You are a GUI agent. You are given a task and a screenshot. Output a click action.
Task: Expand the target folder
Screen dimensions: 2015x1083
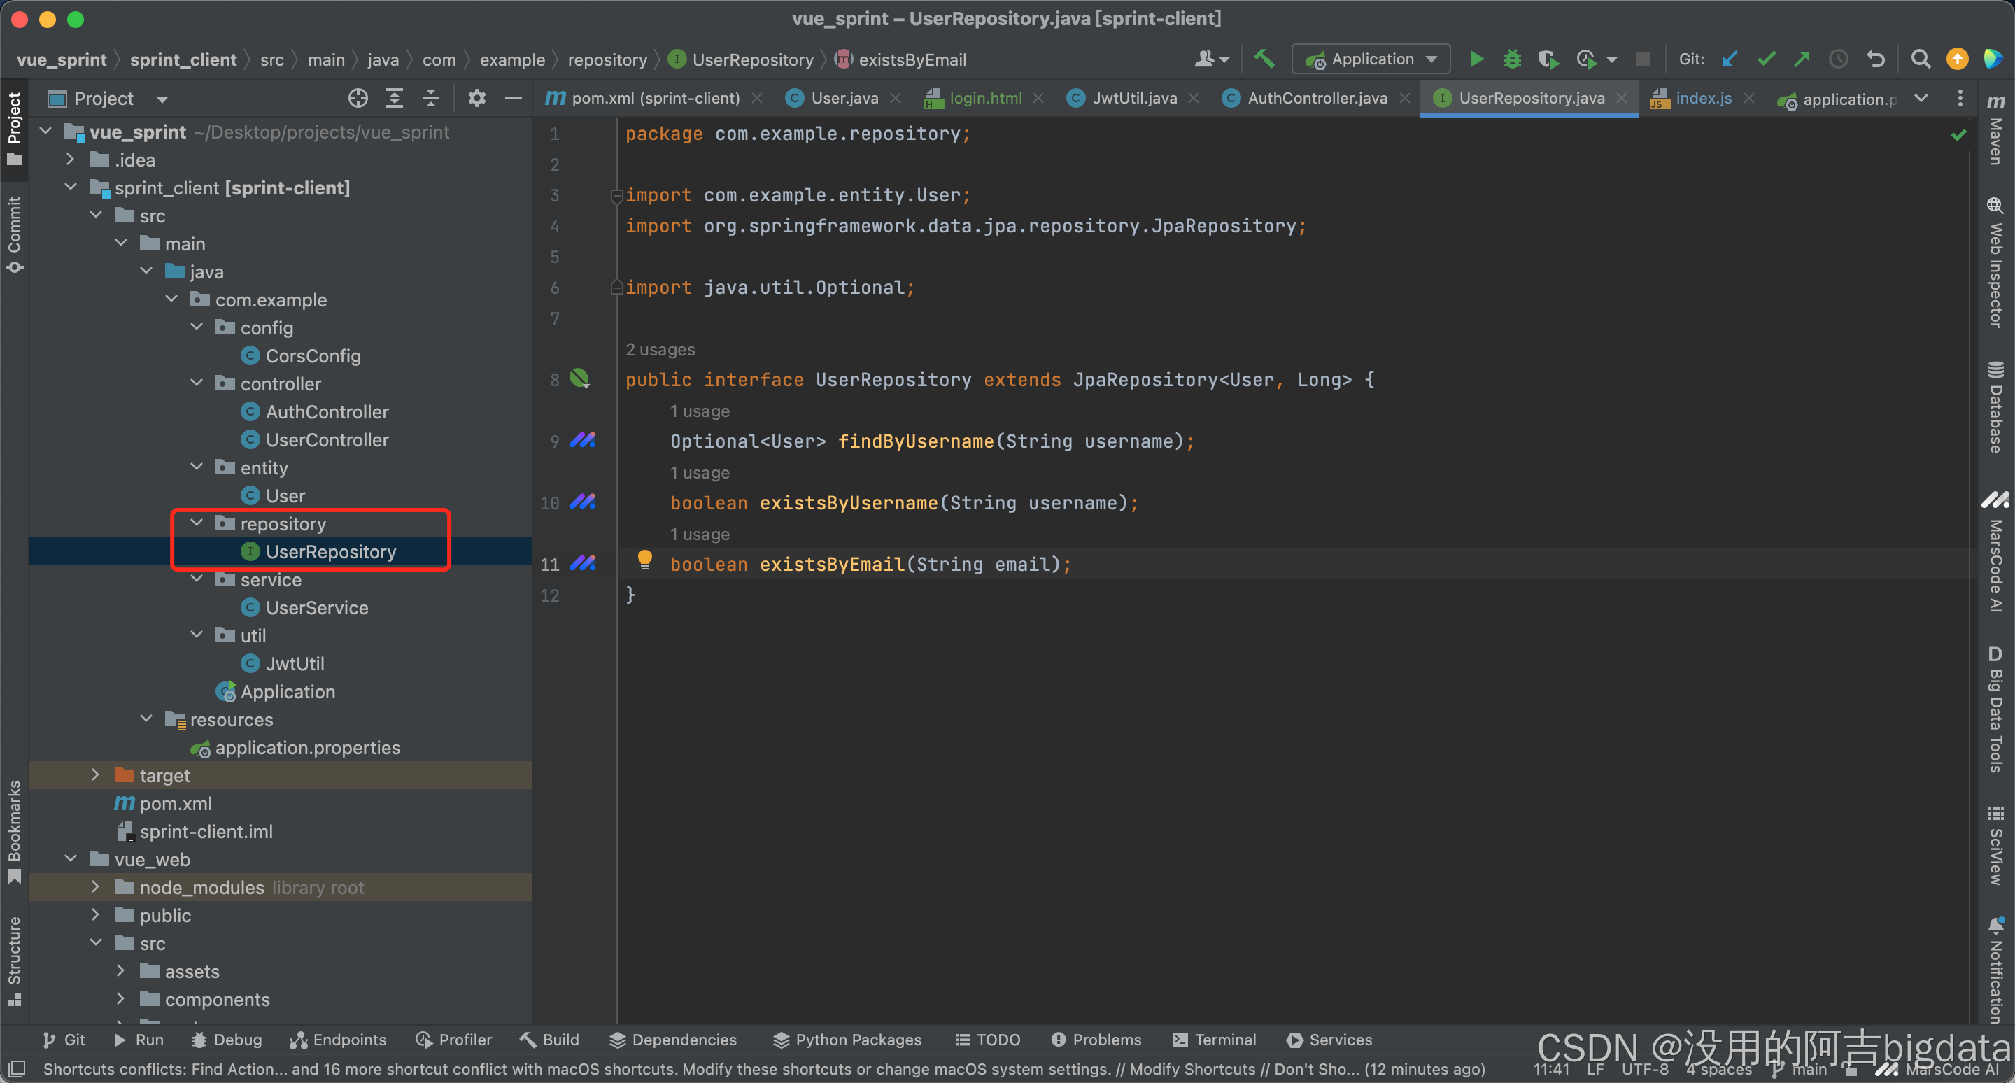[95, 775]
